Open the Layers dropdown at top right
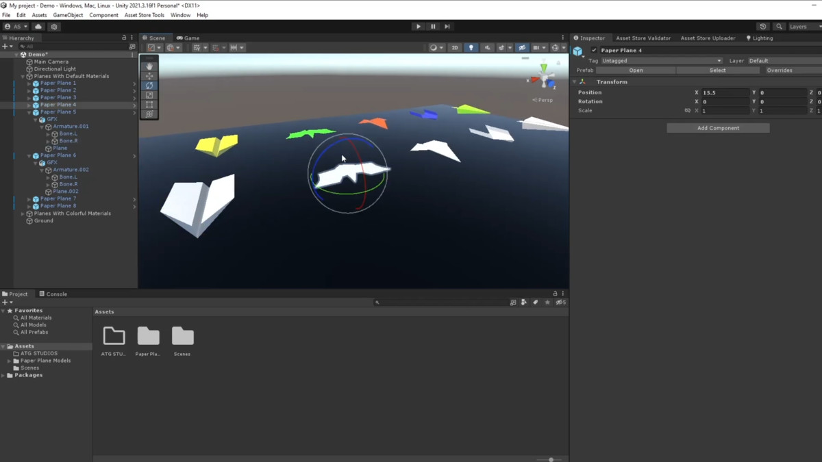Screen dimensions: 822x462 [801, 27]
